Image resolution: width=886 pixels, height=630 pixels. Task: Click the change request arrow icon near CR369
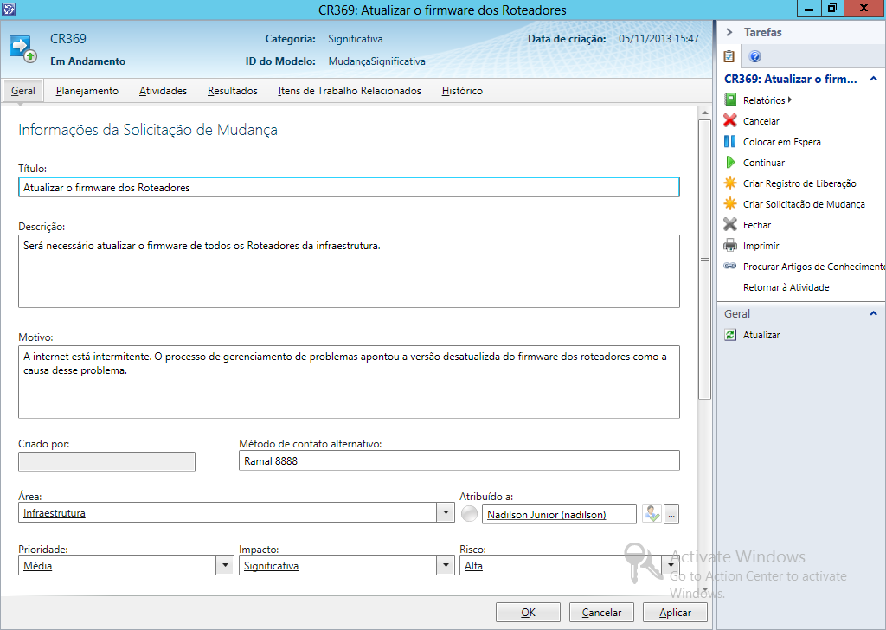(x=23, y=49)
